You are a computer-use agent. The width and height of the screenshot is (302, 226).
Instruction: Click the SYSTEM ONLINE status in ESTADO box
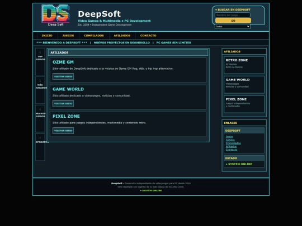point(239,164)
